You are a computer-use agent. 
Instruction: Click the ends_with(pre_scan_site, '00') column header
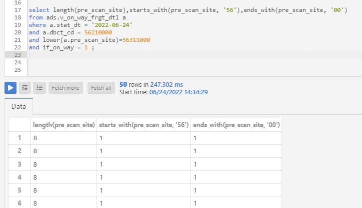236,125
